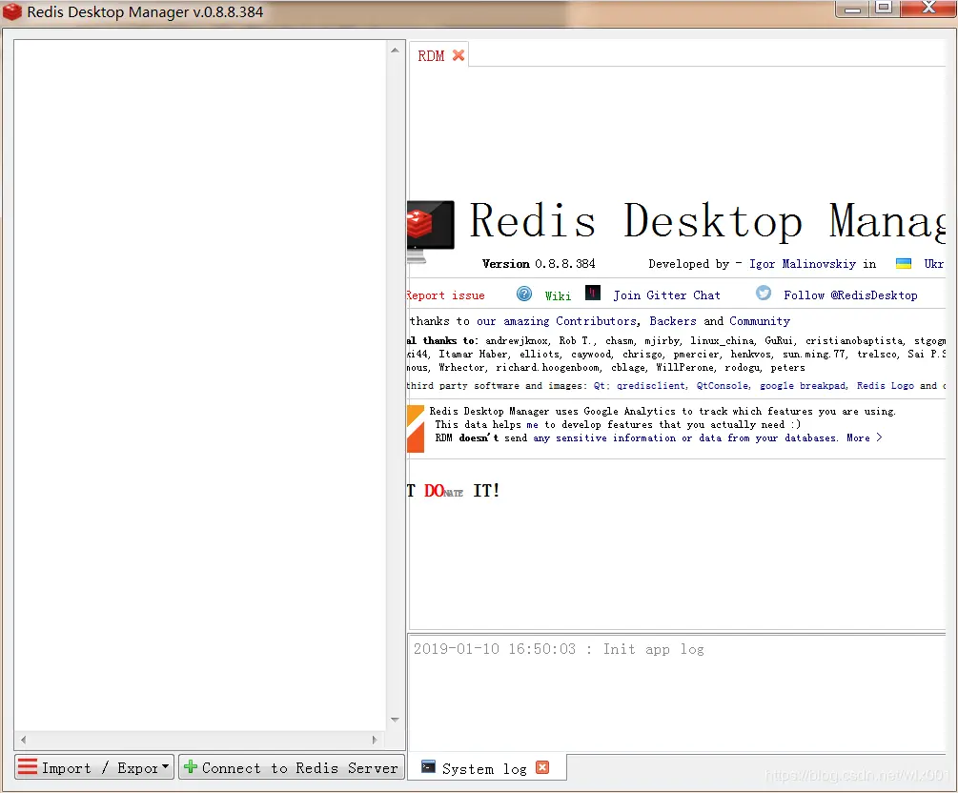Open the qredisclient link
Viewport: 958px width, 793px height.
tap(651, 385)
